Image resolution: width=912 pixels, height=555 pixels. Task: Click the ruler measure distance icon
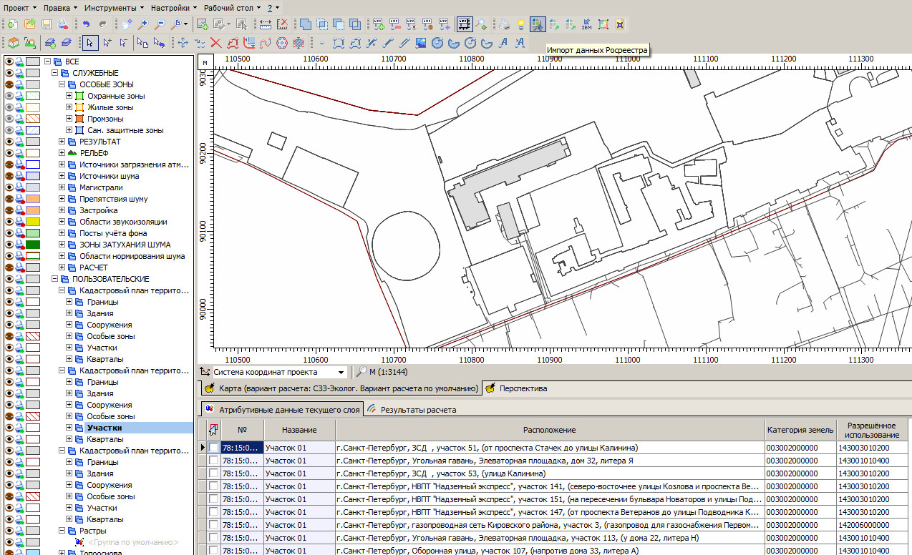coord(266,24)
